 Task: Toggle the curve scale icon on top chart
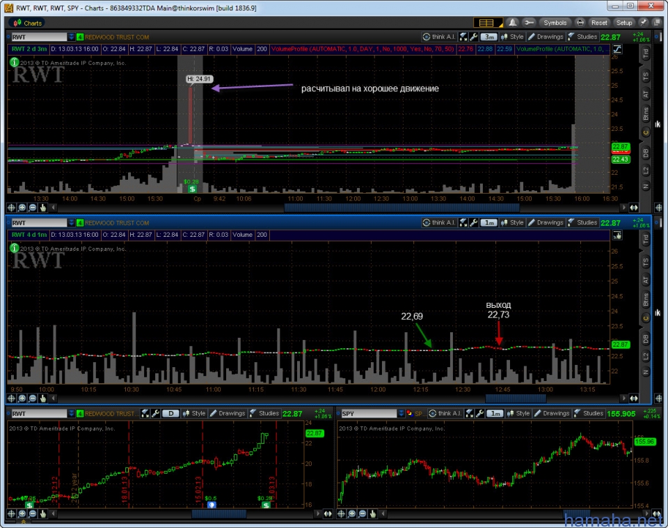click(x=617, y=49)
